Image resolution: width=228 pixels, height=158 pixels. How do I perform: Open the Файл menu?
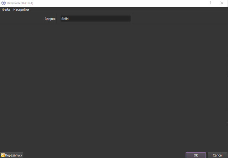click(x=6, y=10)
